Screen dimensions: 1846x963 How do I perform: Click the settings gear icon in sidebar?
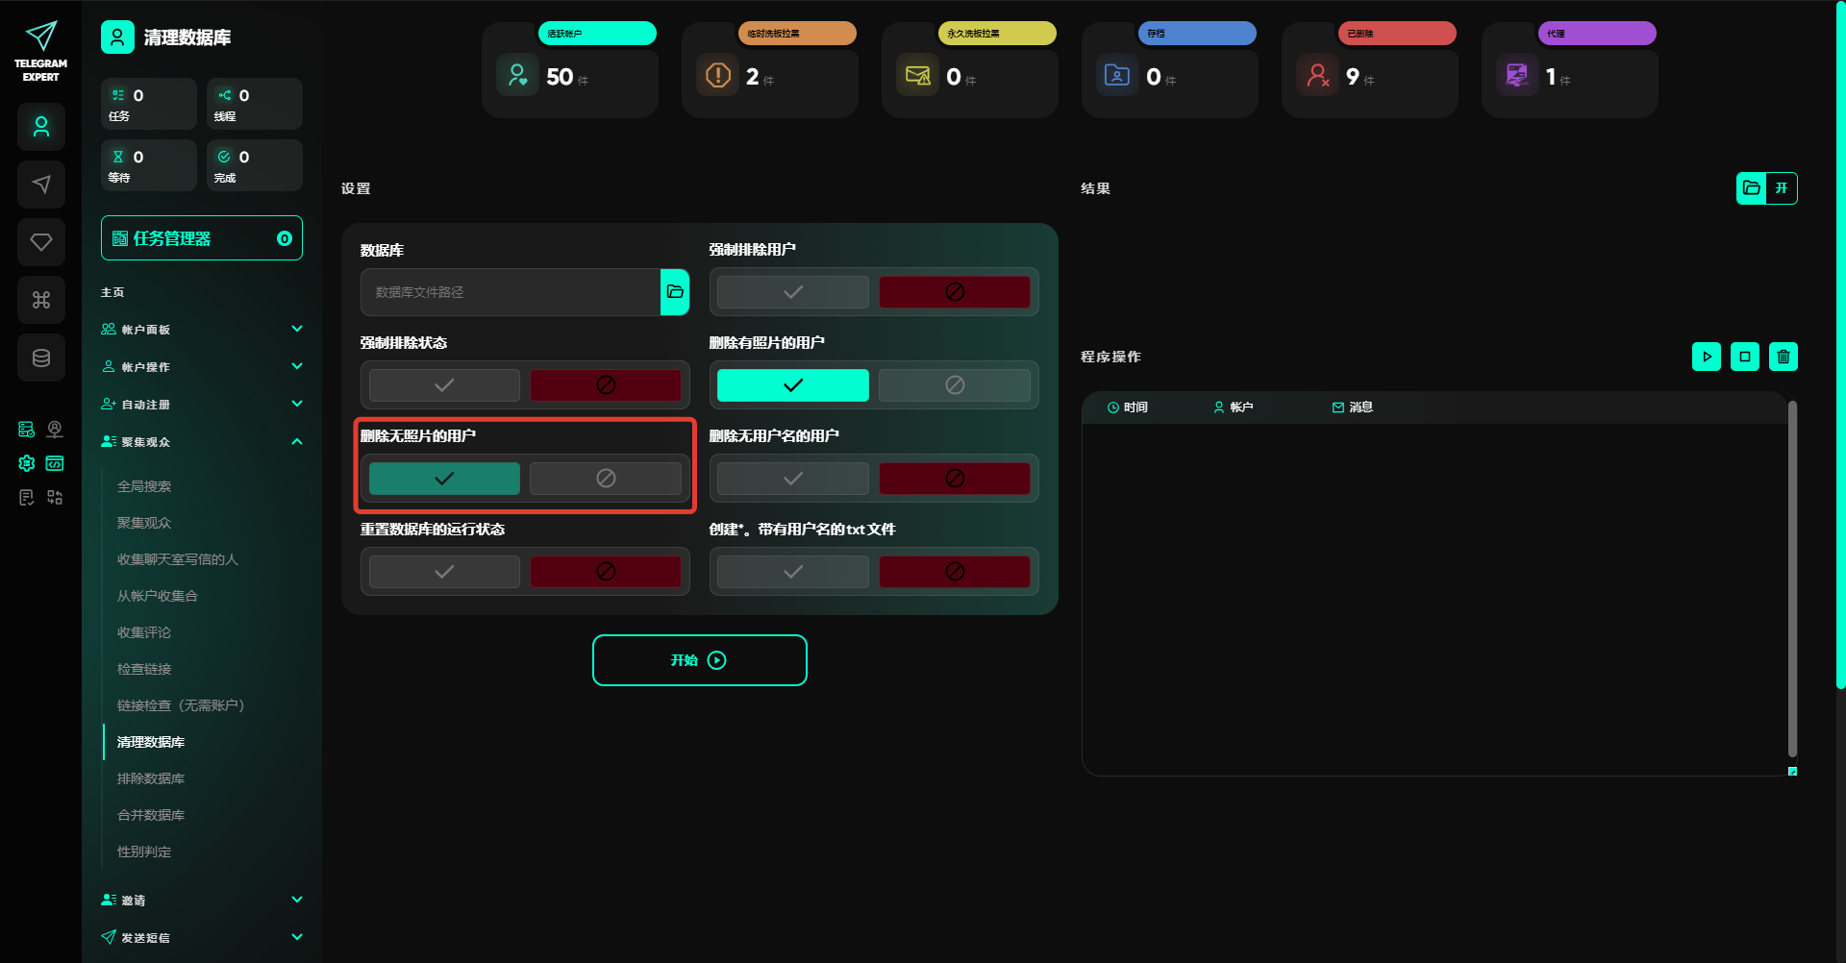27,463
